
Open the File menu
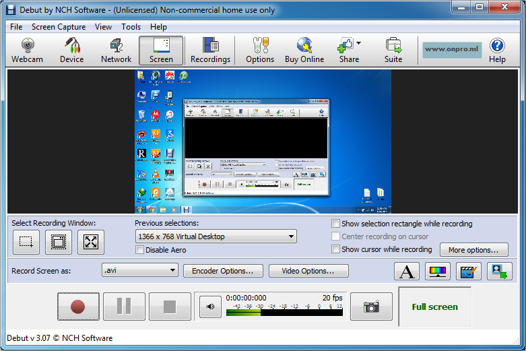(16, 27)
